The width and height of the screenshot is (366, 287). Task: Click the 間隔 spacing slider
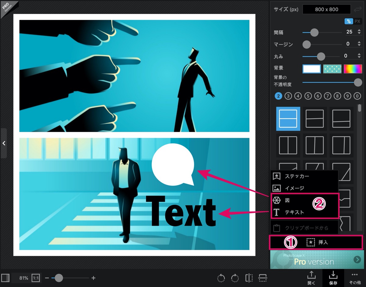click(x=322, y=32)
